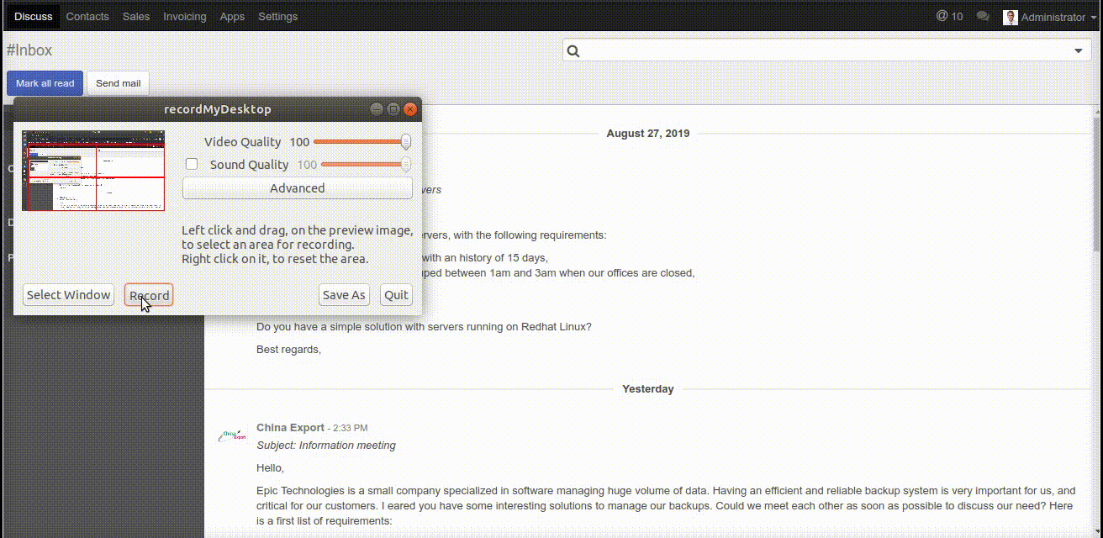Click the Send mail button

[x=118, y=83]
